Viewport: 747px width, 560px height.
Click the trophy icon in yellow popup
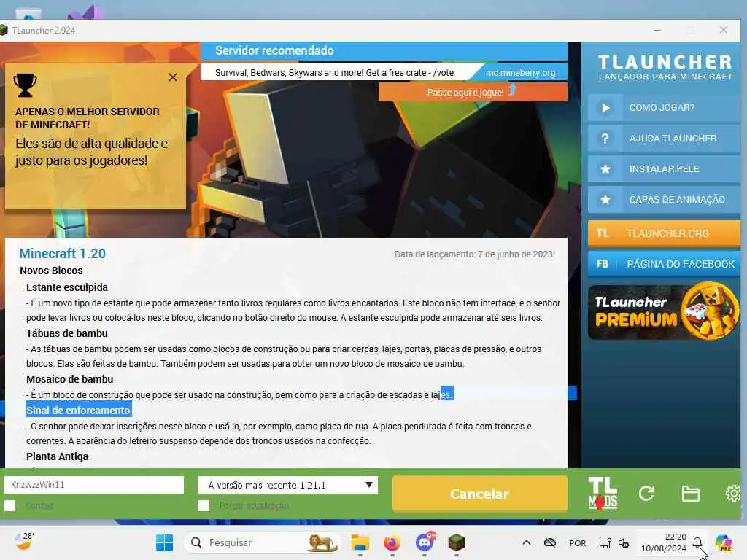click(x=25, y=85)
